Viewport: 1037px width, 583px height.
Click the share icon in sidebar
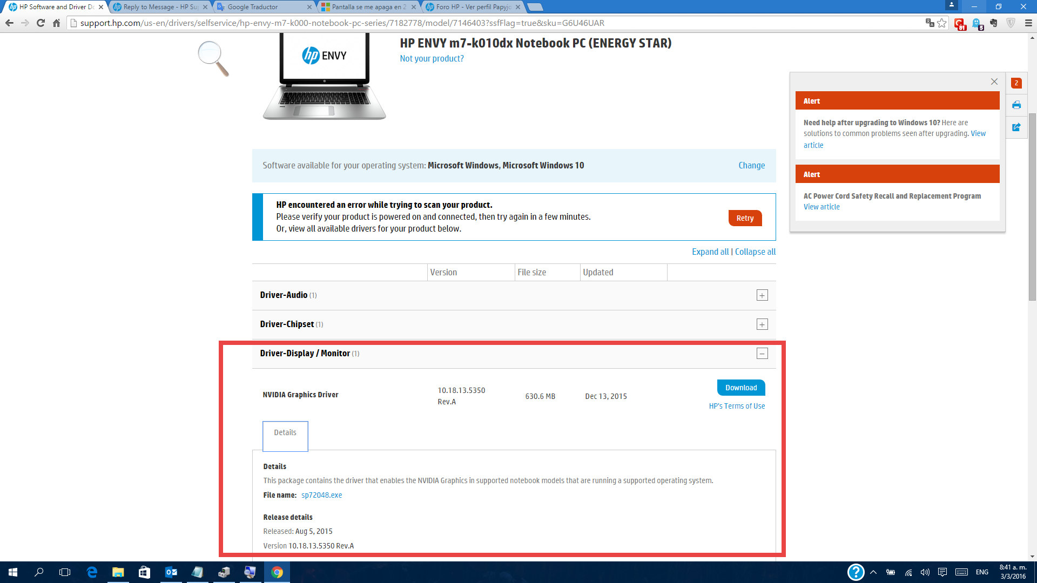point(1016,127)
